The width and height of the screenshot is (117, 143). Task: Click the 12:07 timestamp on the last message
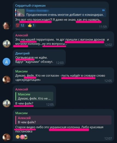click(108, 138)
